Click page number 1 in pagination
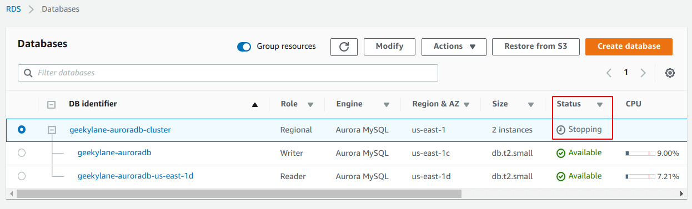 coord(626,73)
